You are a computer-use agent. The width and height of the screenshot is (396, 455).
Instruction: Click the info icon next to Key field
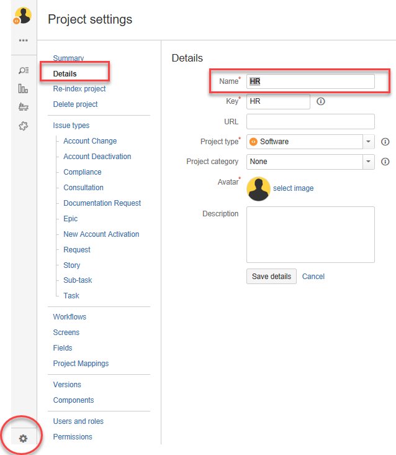click(321, 101)
